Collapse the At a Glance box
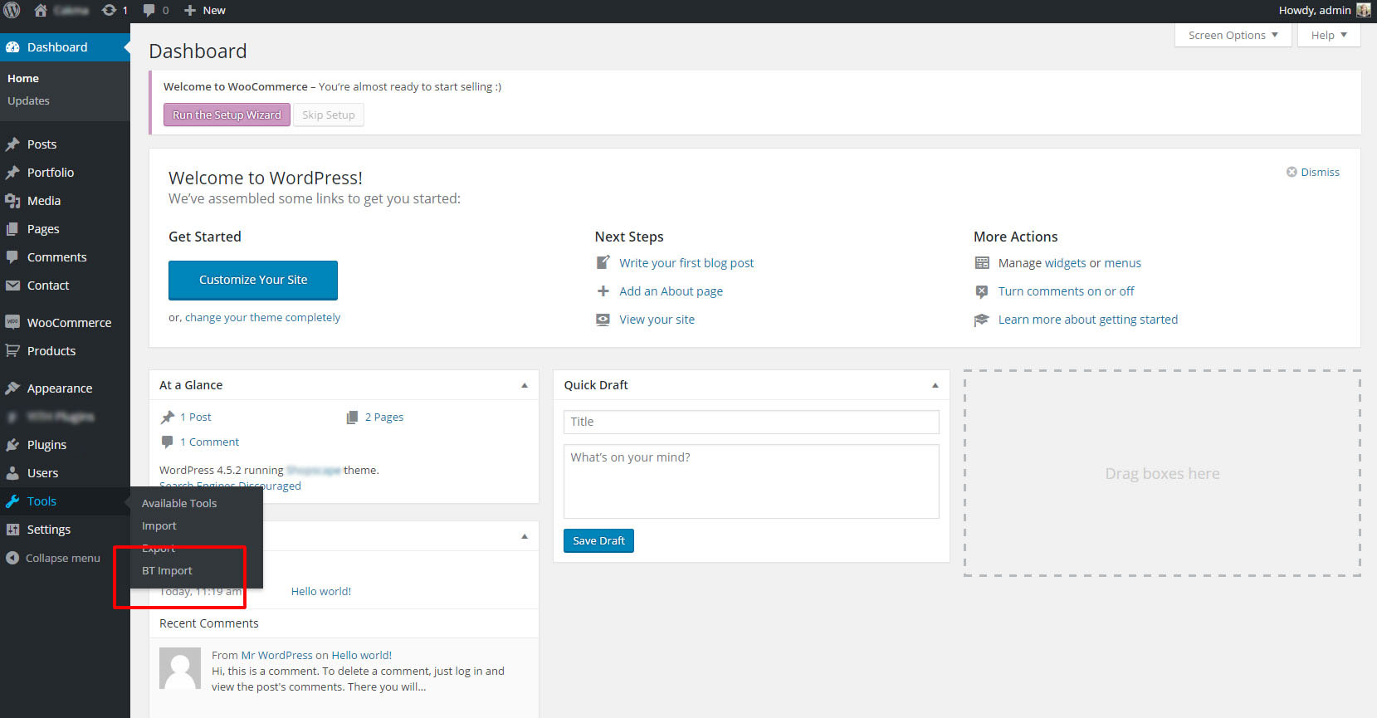The image size is (1377, 718). point(525,385)
